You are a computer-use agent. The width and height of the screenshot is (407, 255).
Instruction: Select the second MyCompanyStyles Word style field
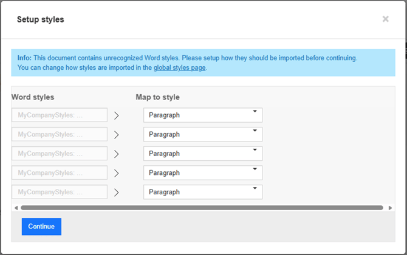click(x=60, y=134)
